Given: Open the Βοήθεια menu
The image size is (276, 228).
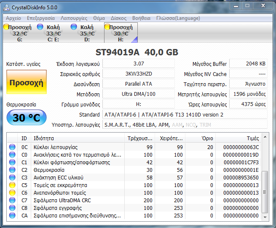Looking at the screenshot, I should click(141, 18).
